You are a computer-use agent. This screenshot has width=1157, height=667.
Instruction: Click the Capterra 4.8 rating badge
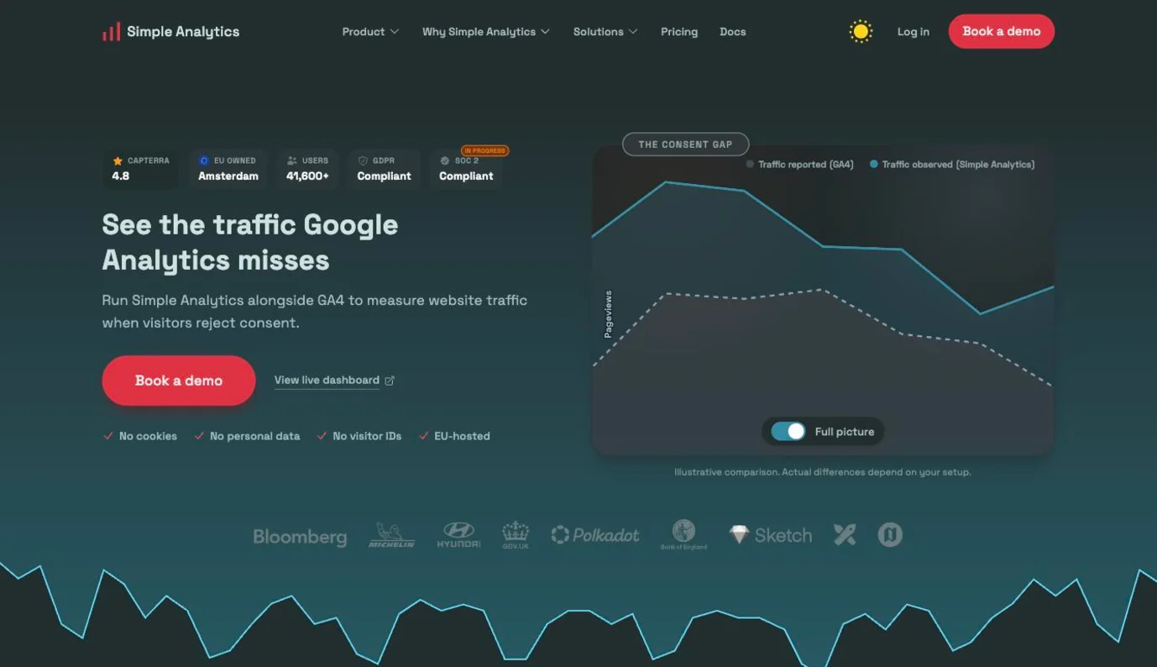(140, 169)
